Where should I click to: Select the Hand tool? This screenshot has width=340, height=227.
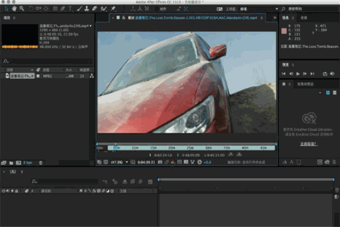14,9
